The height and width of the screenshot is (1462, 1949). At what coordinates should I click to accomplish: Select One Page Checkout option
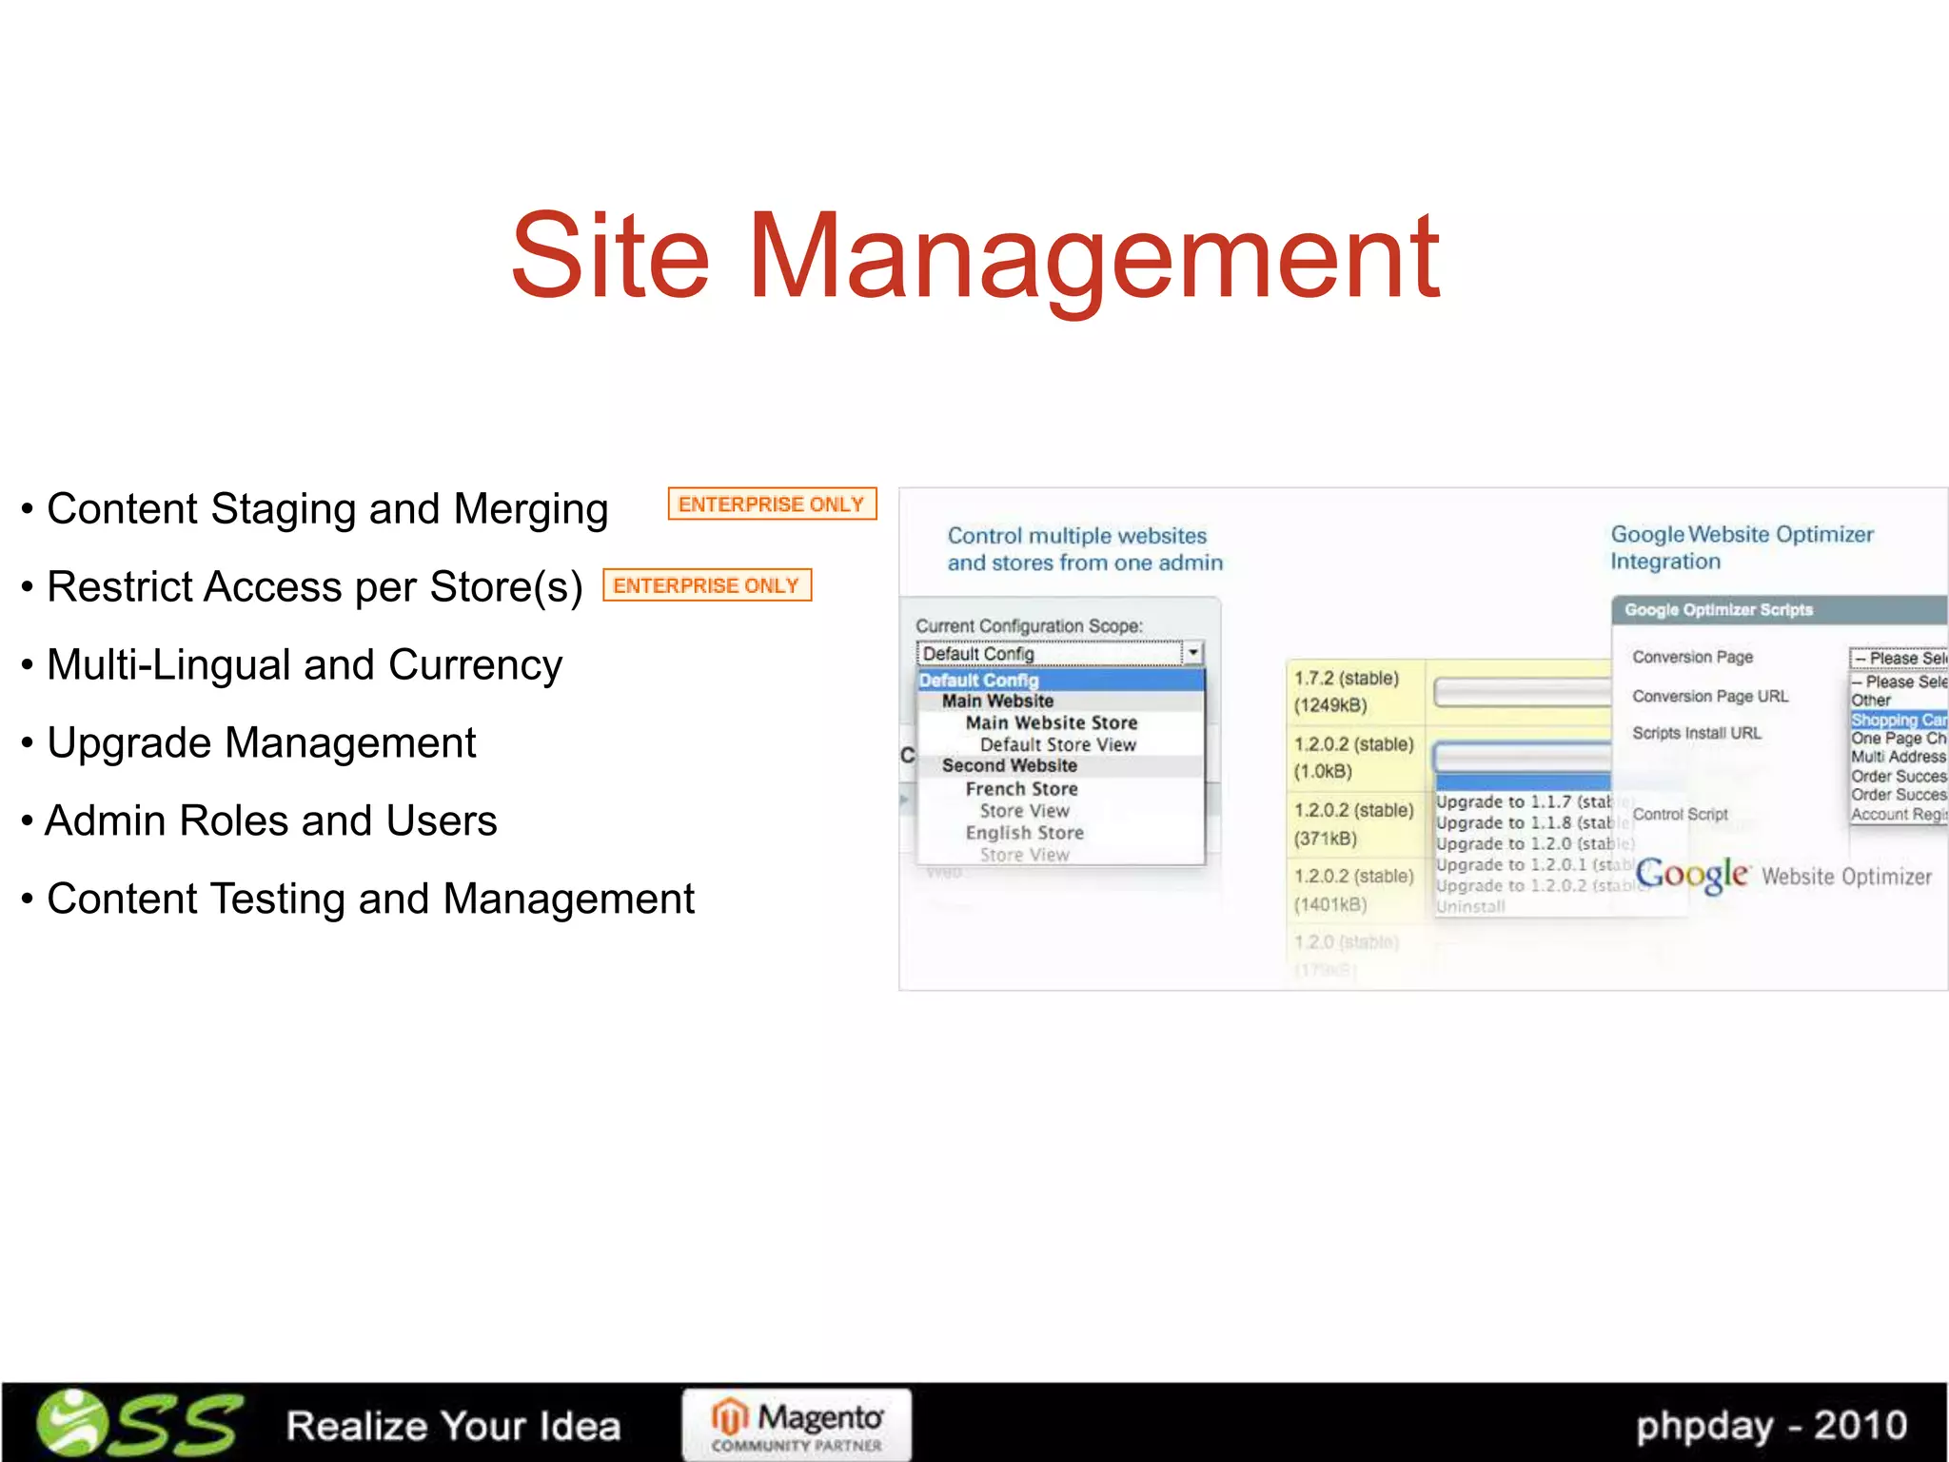click(1899, 738)
